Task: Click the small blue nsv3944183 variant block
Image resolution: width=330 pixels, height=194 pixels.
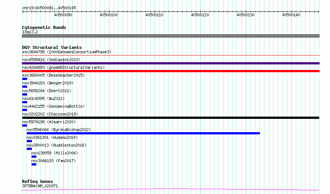Action: pos(24,87)
